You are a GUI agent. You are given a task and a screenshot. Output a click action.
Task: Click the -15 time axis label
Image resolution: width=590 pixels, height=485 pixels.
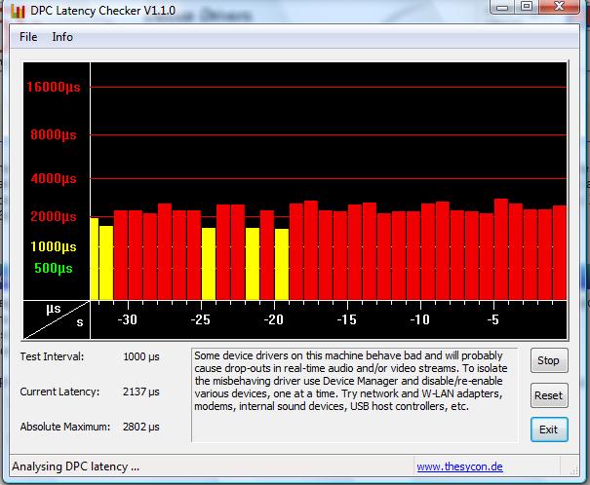coord(346,319)
